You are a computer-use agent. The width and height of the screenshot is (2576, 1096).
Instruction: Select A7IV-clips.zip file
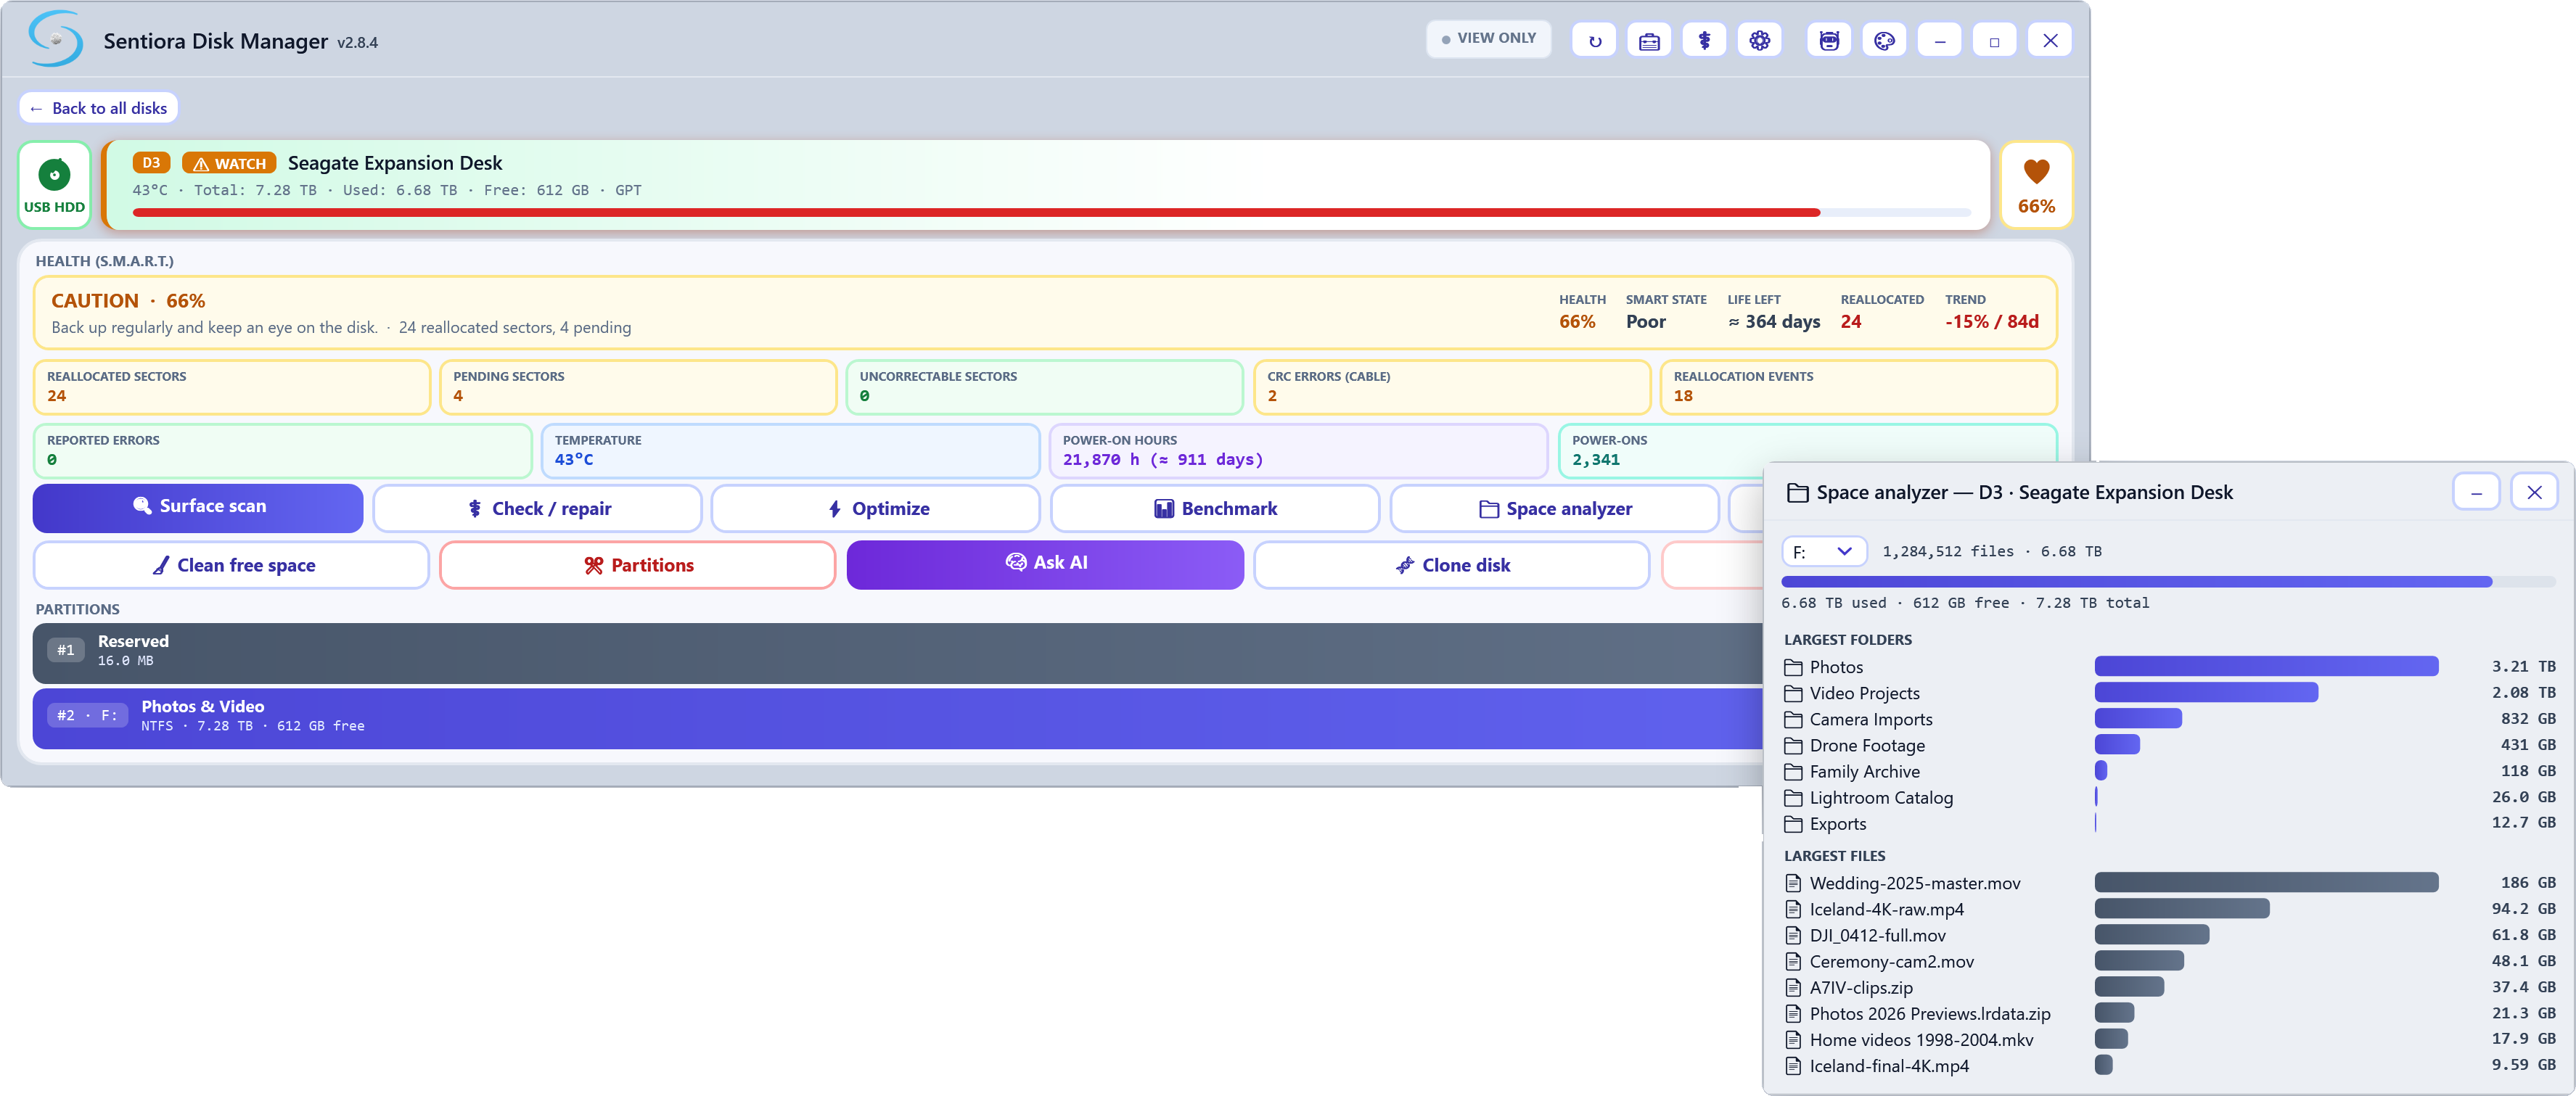2169,987
